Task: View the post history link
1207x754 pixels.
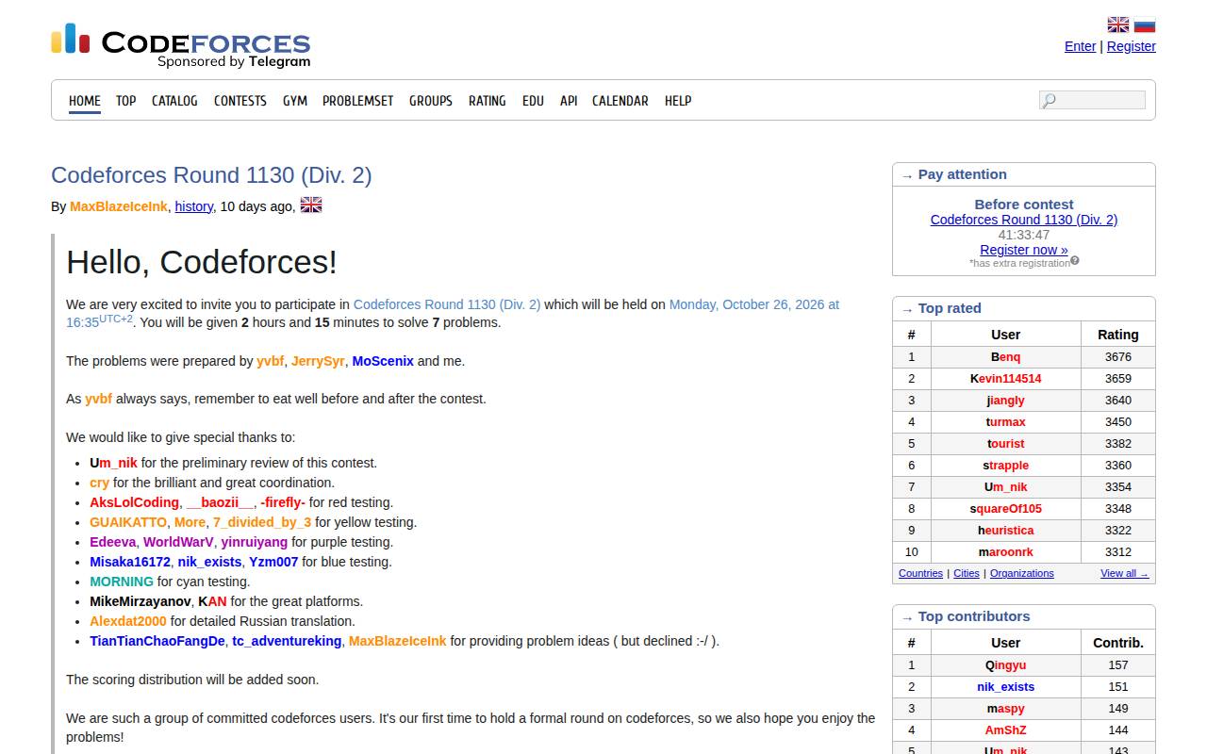Action: (194, 206)
